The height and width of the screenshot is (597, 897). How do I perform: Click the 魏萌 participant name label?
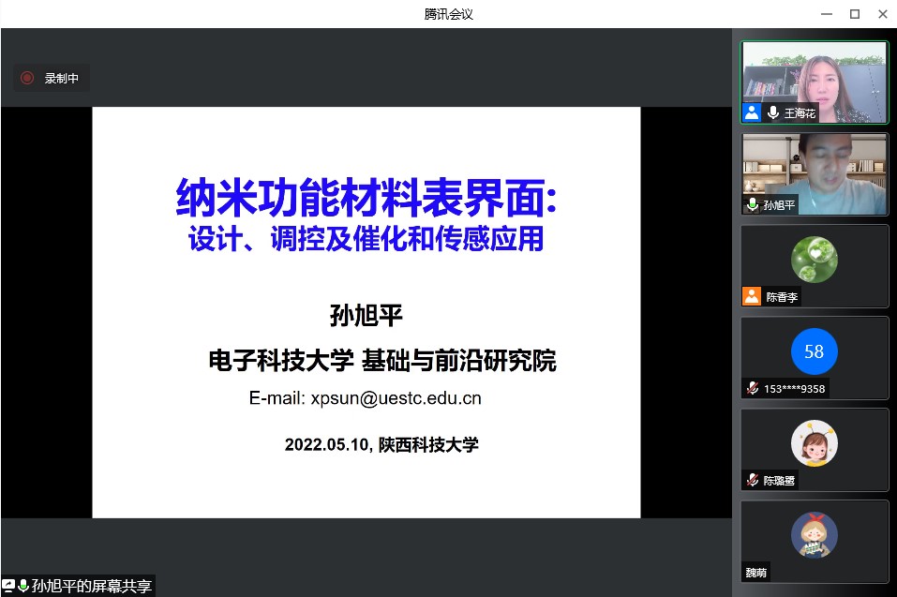click(x=755, y=572)
